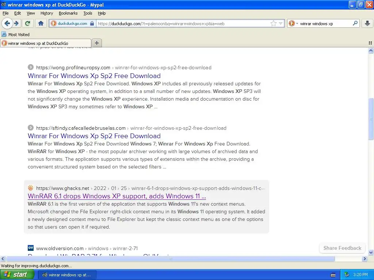This screenshot has height=280, width=374.
Task: Click the DuckDuckGo site identity icon
Action: (54, 23)
